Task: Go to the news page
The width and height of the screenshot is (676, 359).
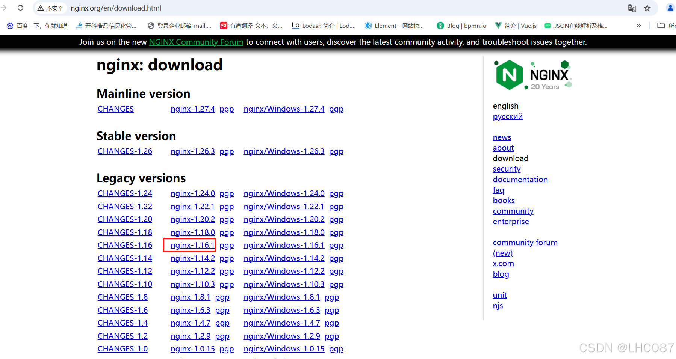Action: 502,137
